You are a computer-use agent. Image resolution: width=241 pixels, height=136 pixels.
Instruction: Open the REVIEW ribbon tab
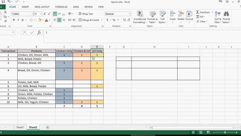tap(88, 7)
